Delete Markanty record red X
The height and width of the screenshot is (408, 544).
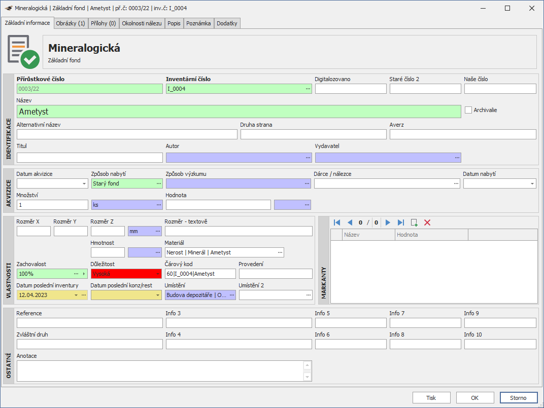coord(427,222)
